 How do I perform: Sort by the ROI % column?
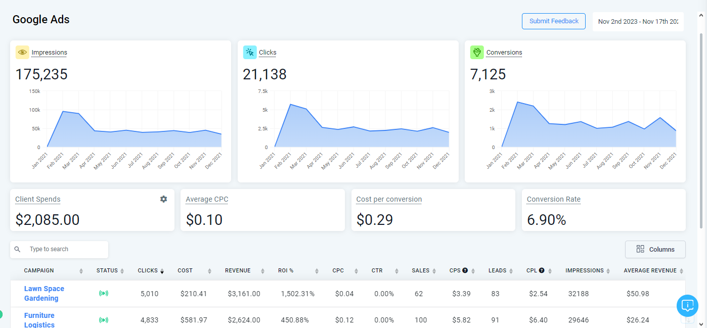[317, 271]
